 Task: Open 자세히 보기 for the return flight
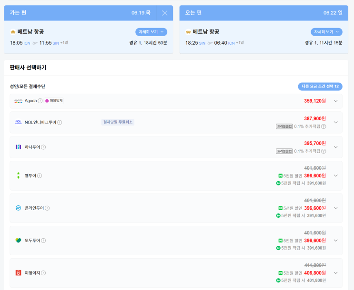(326, 32)
